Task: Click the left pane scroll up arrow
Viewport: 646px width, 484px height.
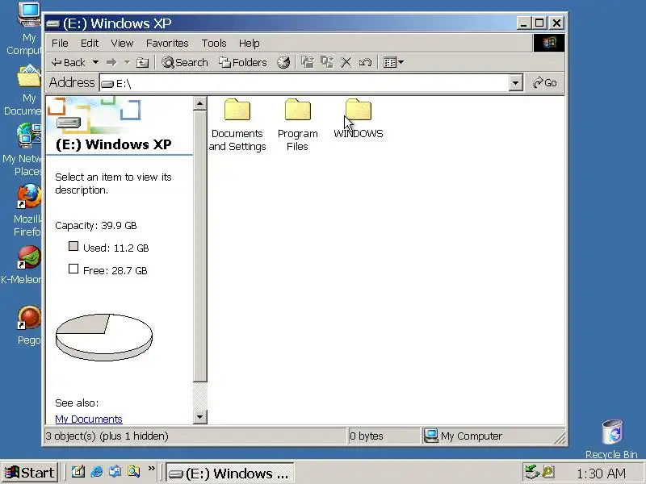Action: tap(199, 103)
